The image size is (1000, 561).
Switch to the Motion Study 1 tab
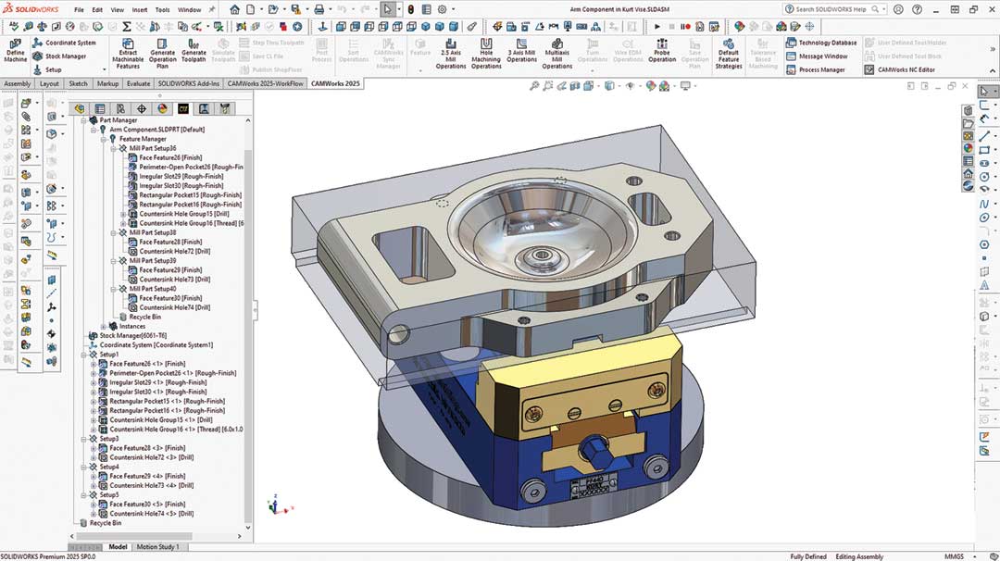pos(159,547)
